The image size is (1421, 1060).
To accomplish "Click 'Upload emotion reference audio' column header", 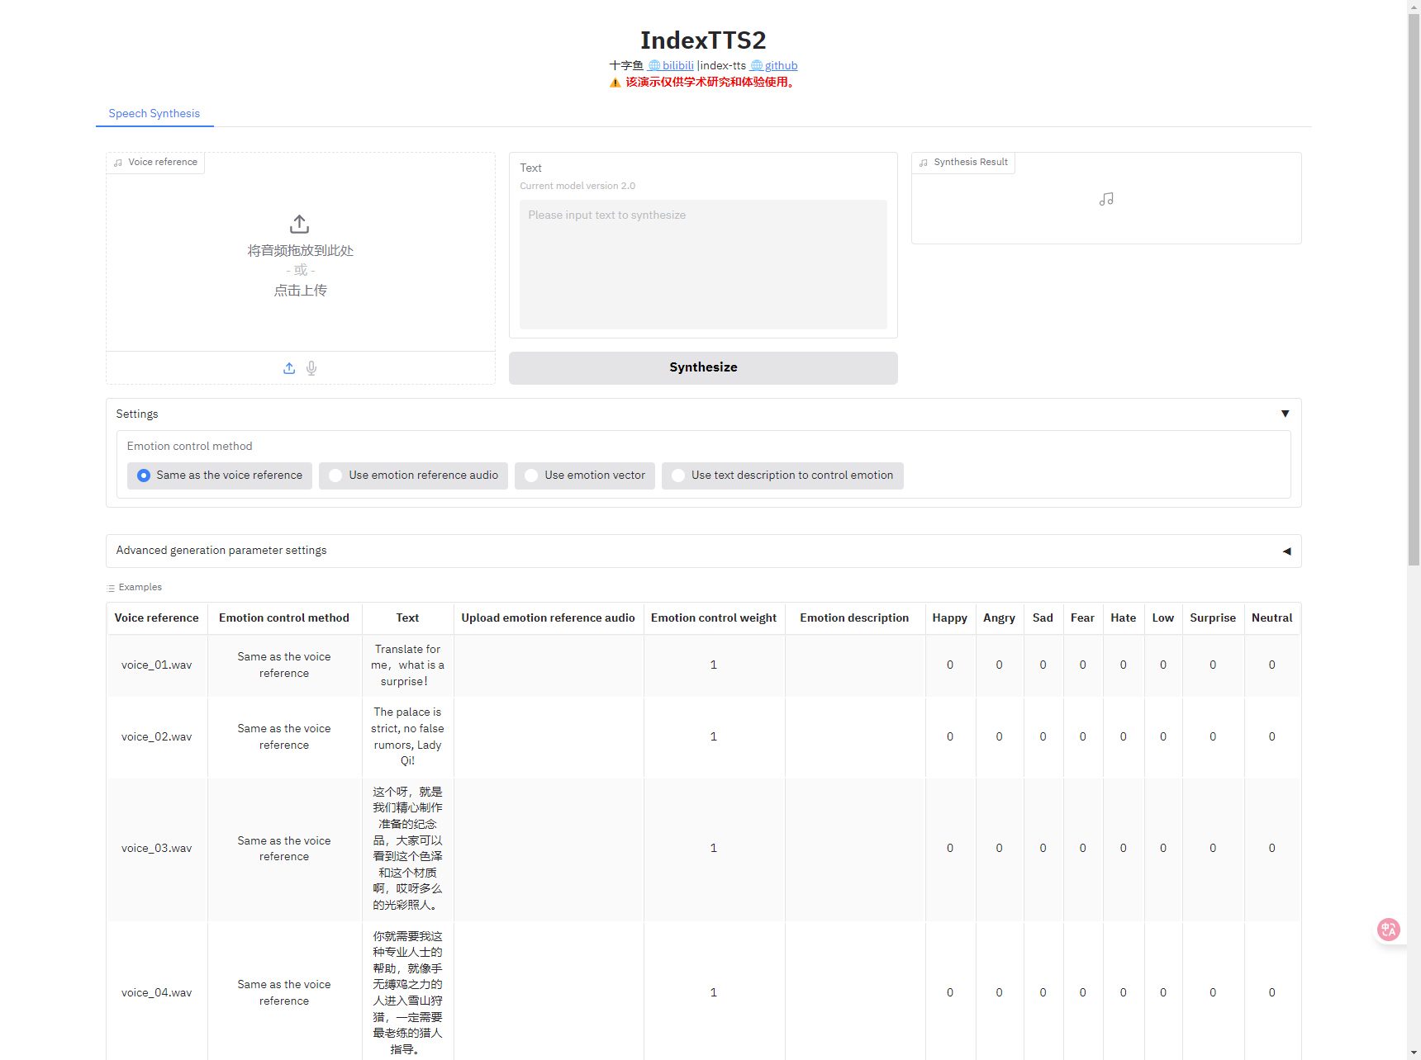I will (549, 618).
